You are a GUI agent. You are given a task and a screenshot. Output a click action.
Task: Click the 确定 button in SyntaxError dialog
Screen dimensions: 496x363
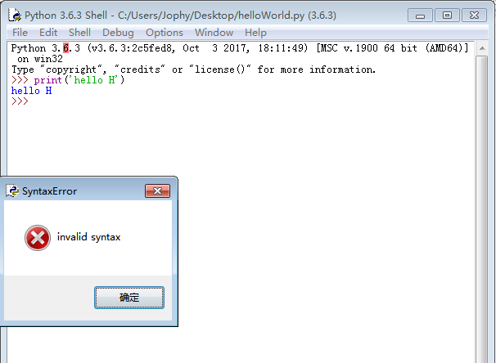(x=129, y=298)
